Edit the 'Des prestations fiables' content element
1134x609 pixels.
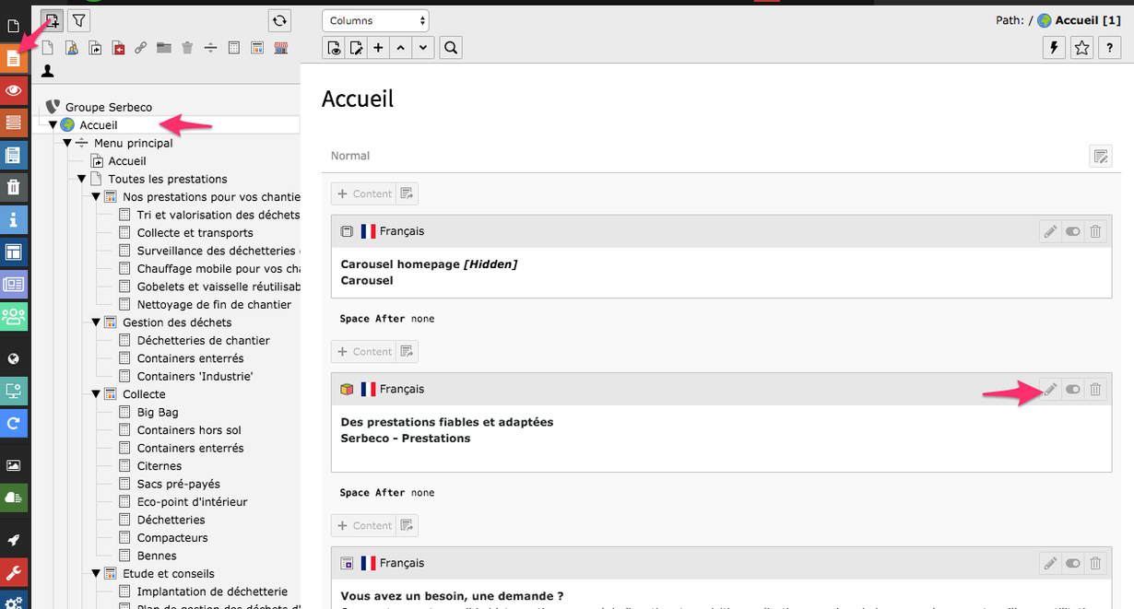coord(1050,390)
